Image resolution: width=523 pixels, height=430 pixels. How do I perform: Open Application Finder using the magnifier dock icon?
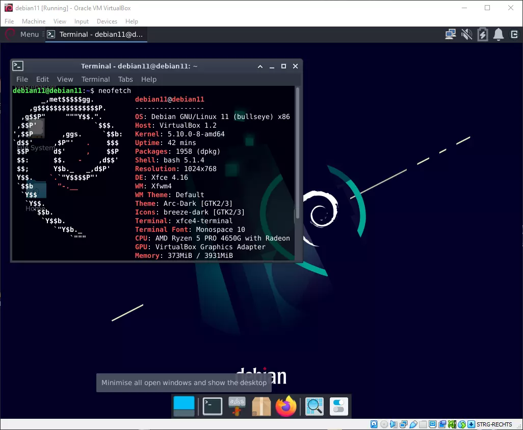pyautogui.click(x=314, y=406)
